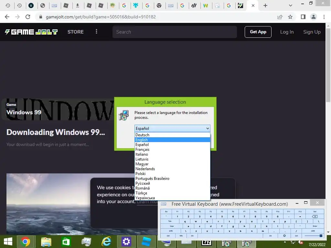
Task: Open the Windows Store taskbar icon
Action: (x=66, y=242)
